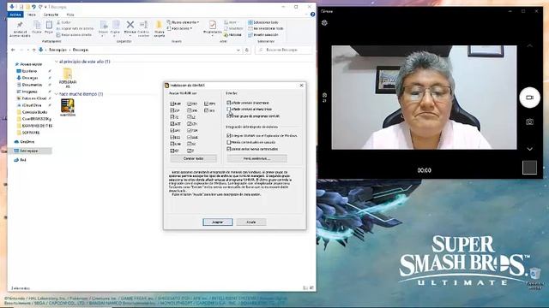Toggle the ZIP association checkbox

[x=172, y=110]
